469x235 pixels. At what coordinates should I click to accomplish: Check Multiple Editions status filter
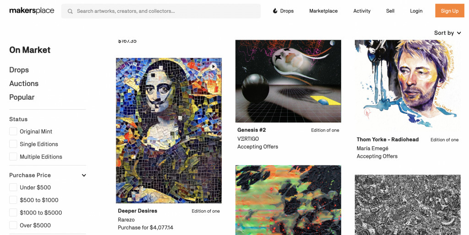click(x=13, y=156)
